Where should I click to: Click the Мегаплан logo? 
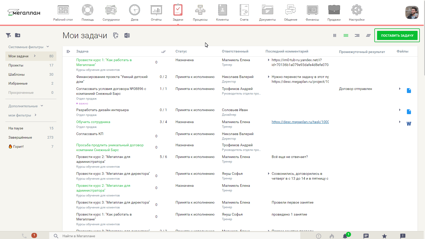pyautogui.click(x=24, y=12)
